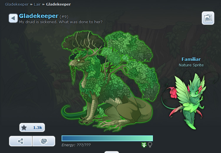Click the Nature flight icon below the energy bar
221x153 pixels.
(144, 145)
